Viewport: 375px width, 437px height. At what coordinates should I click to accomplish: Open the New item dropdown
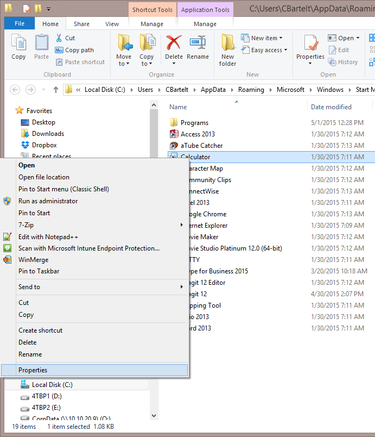point(281,38)
